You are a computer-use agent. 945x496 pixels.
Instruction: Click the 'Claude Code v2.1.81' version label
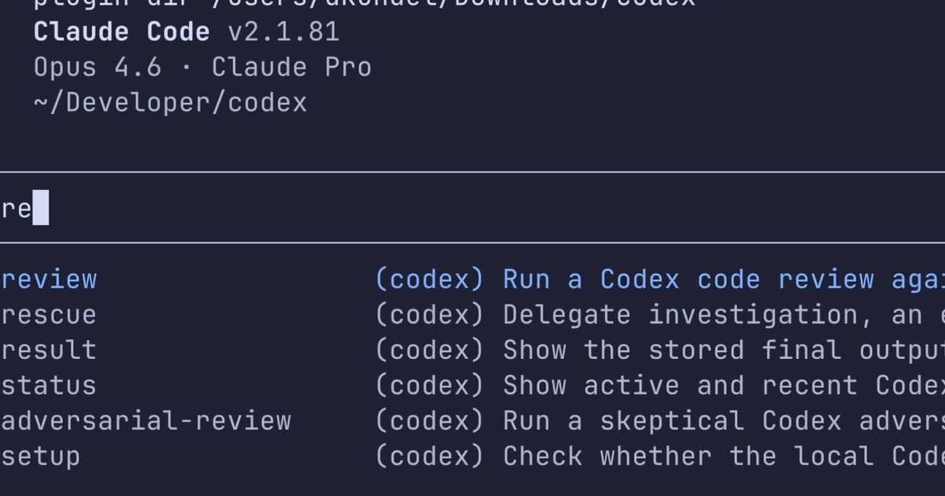tap(185, 31)
